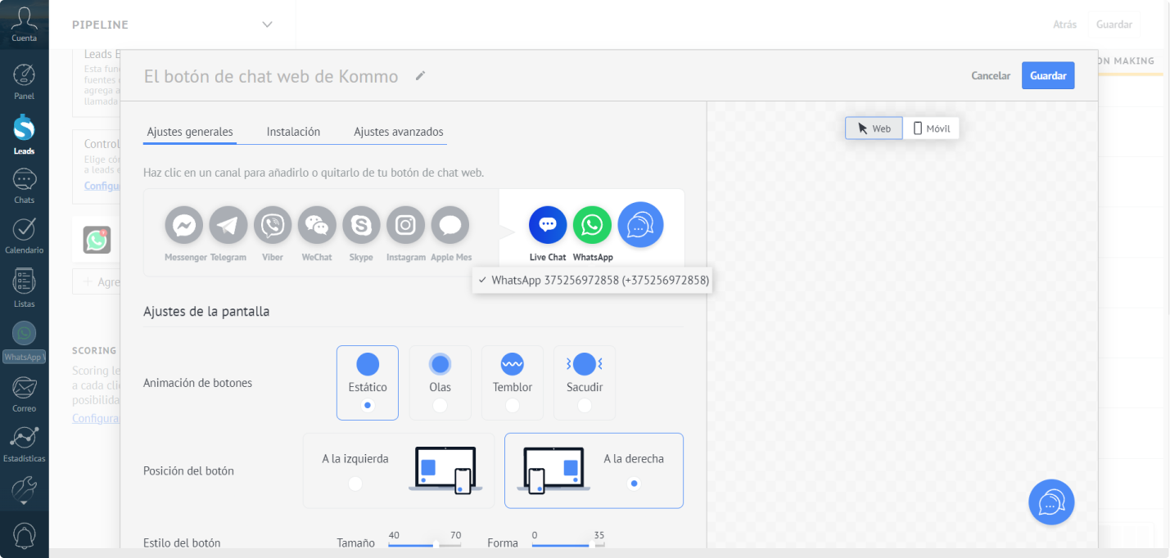This screenshot has height=558, width=1170.
Task: Open notifications bell icon
Action: tap(24, 536)
